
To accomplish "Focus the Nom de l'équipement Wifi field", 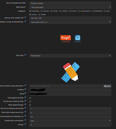I will point(70,3).
